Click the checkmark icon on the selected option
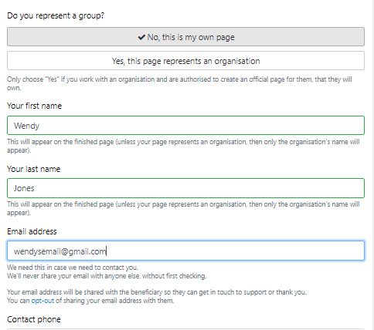This screenshot has height=330, width=374. coord(141,37)
